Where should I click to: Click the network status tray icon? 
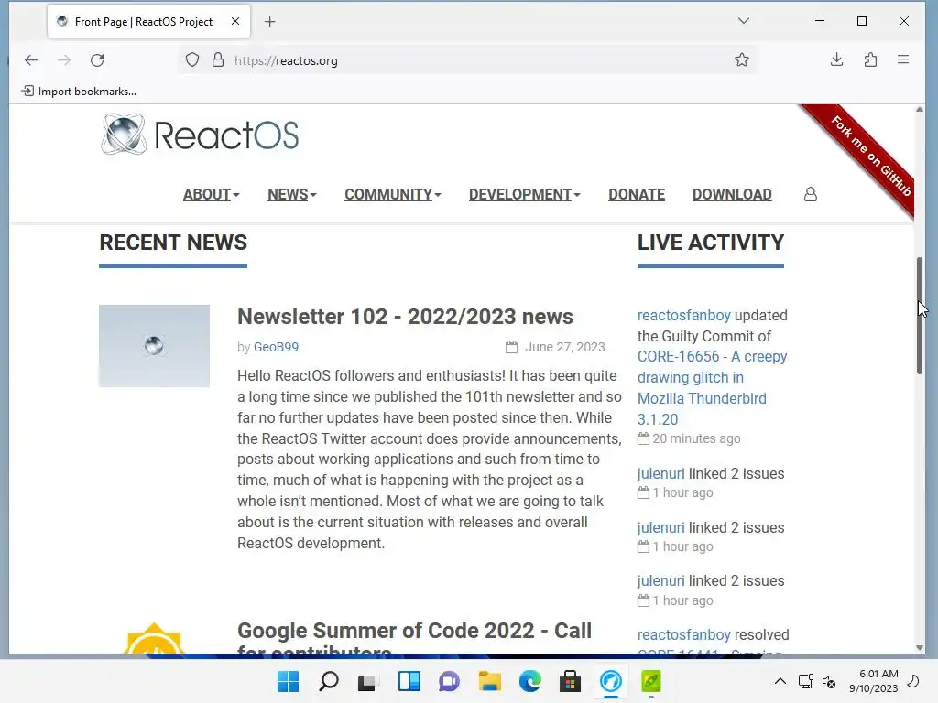click(805, 681)
